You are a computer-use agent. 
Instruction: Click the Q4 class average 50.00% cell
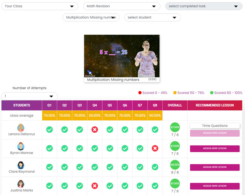tap(95, 116)
